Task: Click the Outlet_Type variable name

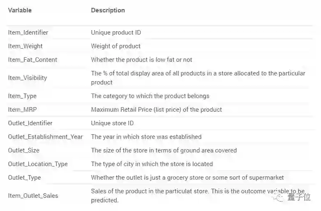Action: (24, 178)
